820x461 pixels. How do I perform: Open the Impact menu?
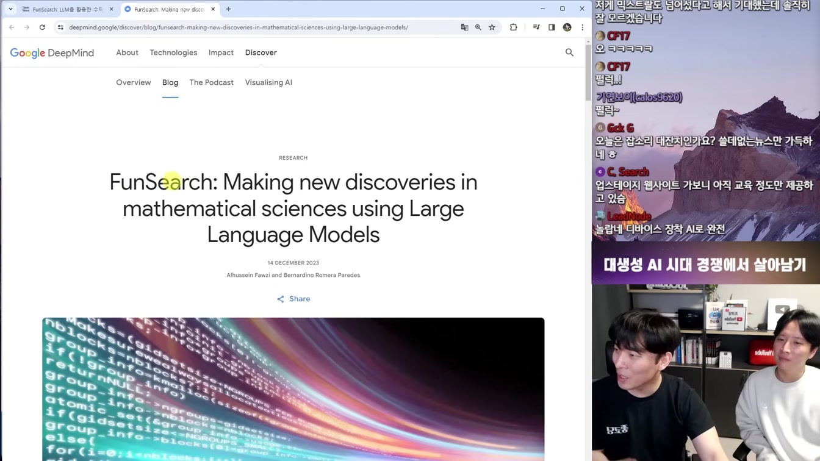click(x=221, y=52)
